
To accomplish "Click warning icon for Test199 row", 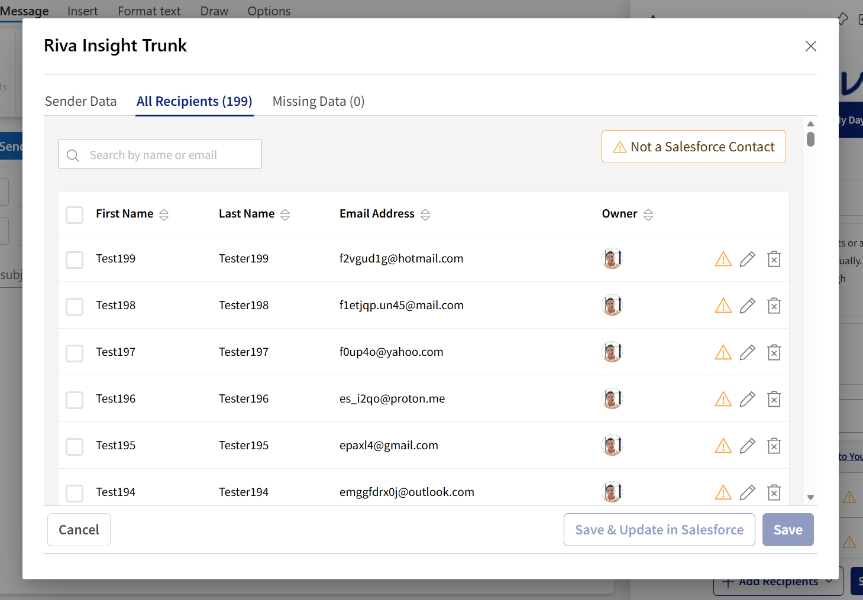I will [723, 259].
